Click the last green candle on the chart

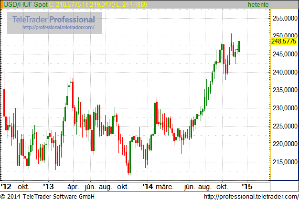pos(239,46)
